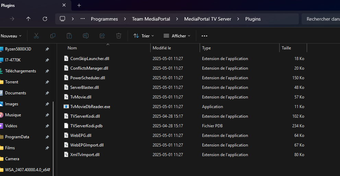Open the Nouveau dropdown menu
Screen dimensions: 340x176
[x=11, y=36]
